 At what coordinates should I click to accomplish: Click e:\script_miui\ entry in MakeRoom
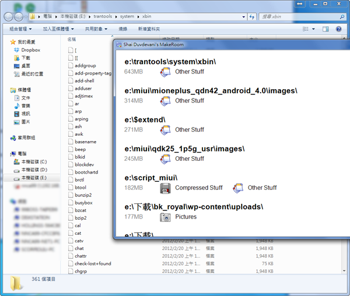tap(151, 178)
